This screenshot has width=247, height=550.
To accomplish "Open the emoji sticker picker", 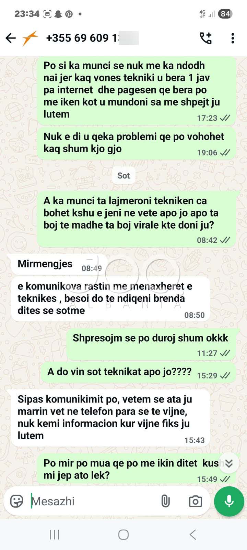I will [x=16, y=501].
